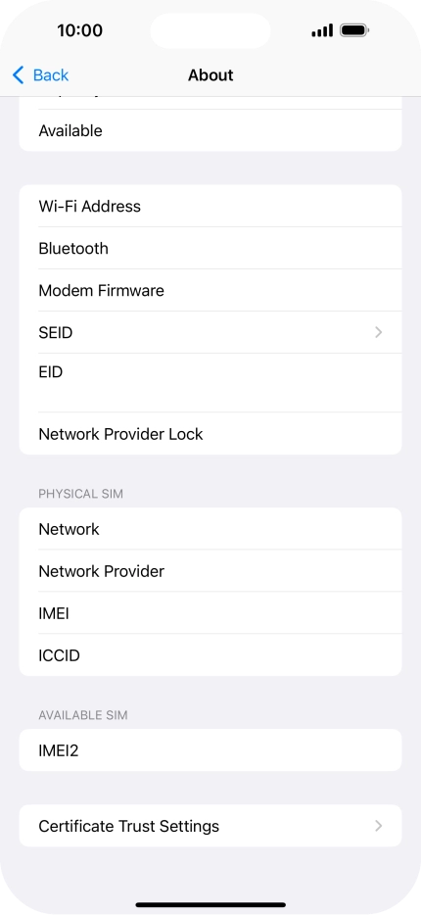Open Certificate Trust Settings chevron arrow
Screen dimensions: 421x915
click(x=379, y=826)
